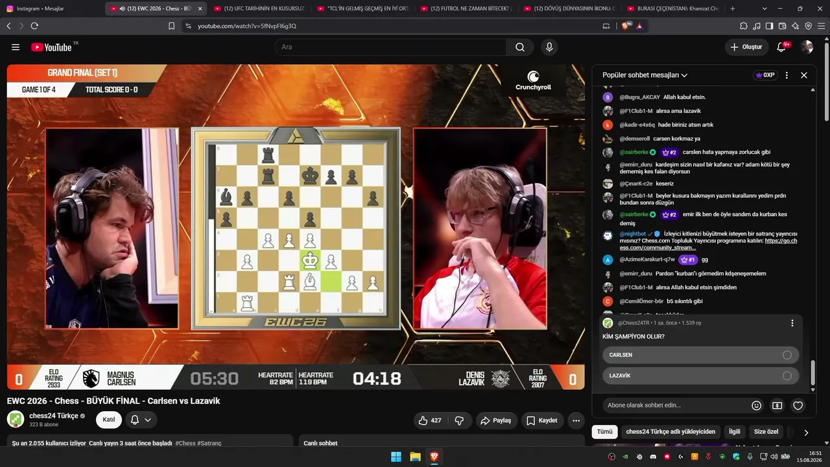The width and height of the screenshot is (830, 467).
Task: Open Brave Shields lion icon
Action: coord(626,26)
